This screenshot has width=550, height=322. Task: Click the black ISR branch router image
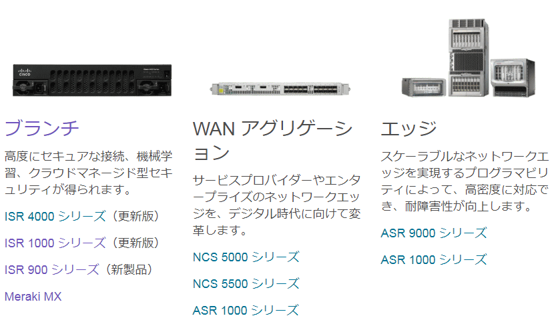click(x=92, y=80)
